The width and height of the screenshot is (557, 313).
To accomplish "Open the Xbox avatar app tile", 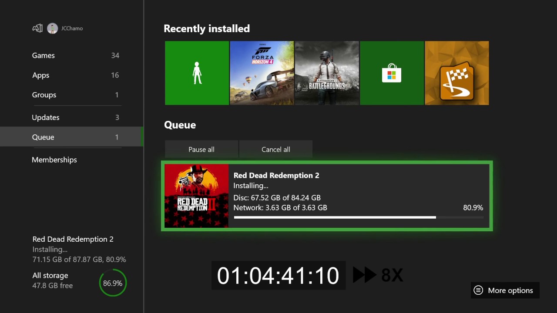I will coord(197,73).
